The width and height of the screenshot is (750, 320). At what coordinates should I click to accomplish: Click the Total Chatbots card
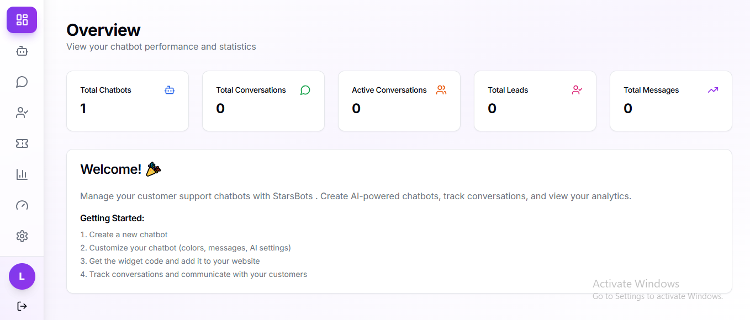[x=128, y=101]
